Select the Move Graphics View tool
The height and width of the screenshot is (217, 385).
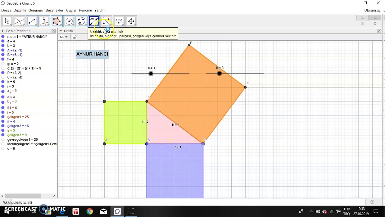pyautogui.click(x=131, y=21)
